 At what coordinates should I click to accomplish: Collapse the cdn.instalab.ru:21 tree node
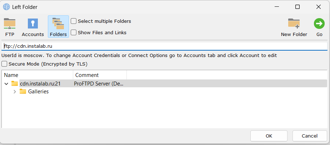click(x=6, y=84)
